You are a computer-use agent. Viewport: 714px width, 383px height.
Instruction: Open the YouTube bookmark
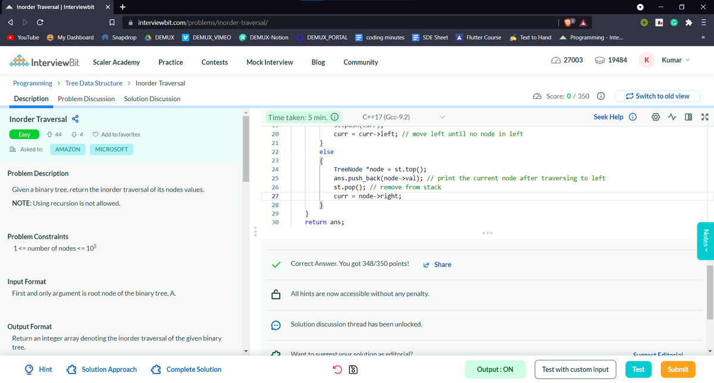[23, 37]
